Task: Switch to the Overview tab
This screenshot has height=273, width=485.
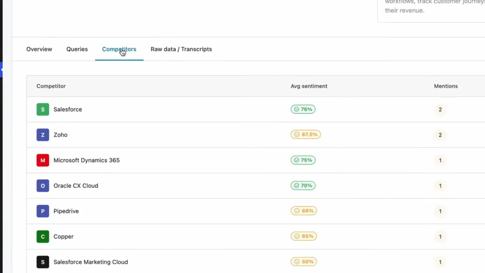Action: click(x=39, y=49)
